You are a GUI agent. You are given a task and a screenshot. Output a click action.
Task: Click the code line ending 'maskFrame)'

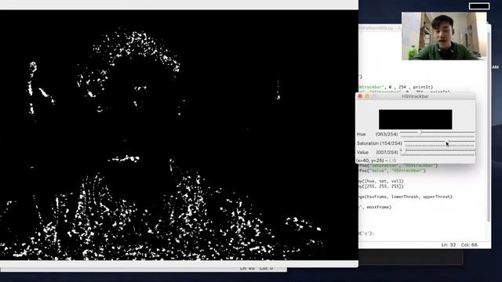click(x=375, y=207)
